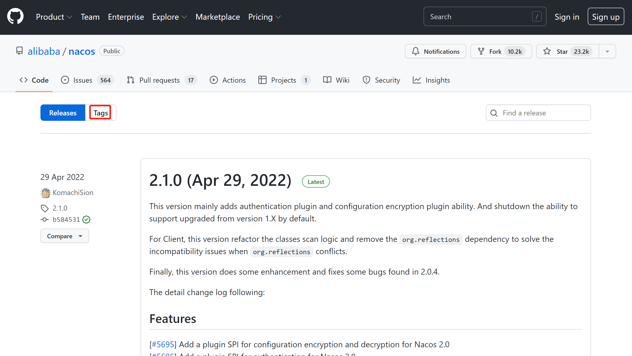The image size is (632, 356).
Task: Go to the Team page
Action: tap(90, 17)
